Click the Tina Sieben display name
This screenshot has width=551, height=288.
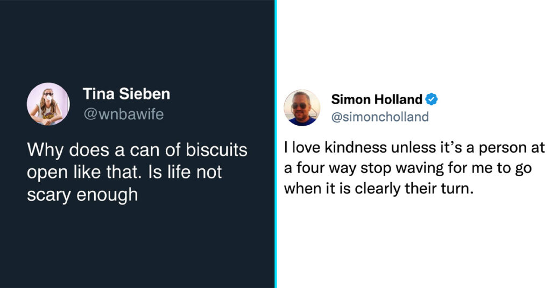(x=126, y=93)
